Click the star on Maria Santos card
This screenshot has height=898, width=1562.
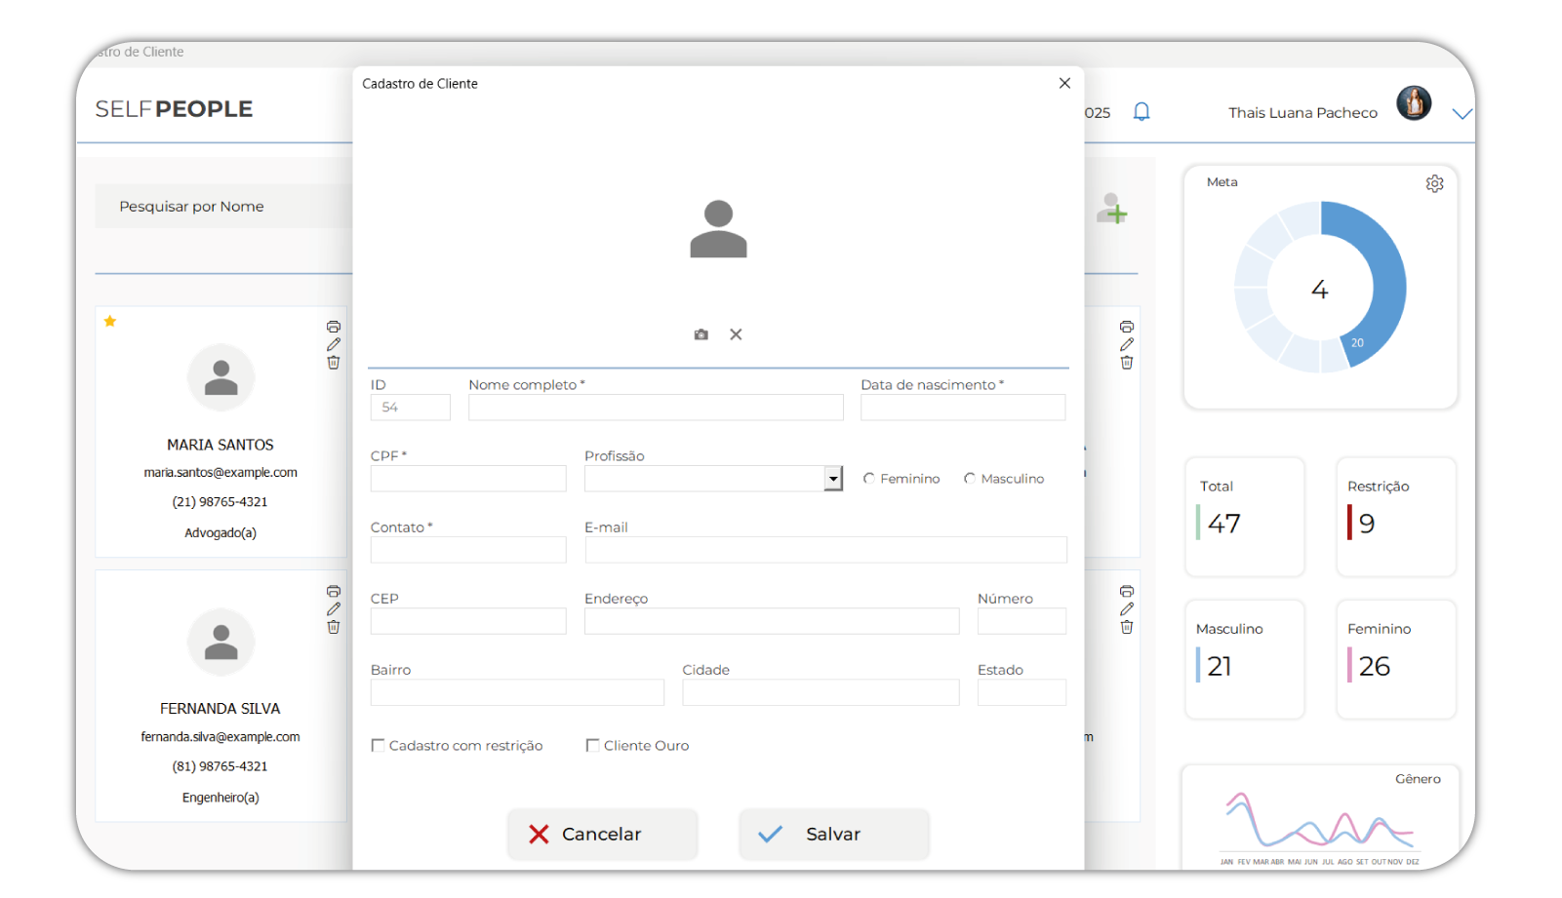point(110,321)
